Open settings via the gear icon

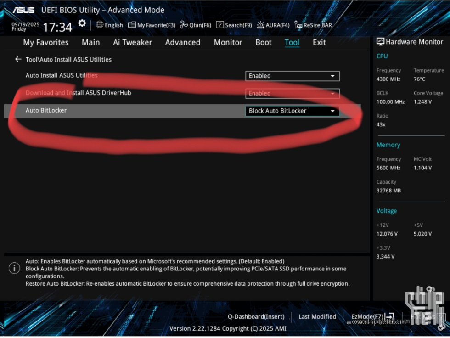pos(82,23)
